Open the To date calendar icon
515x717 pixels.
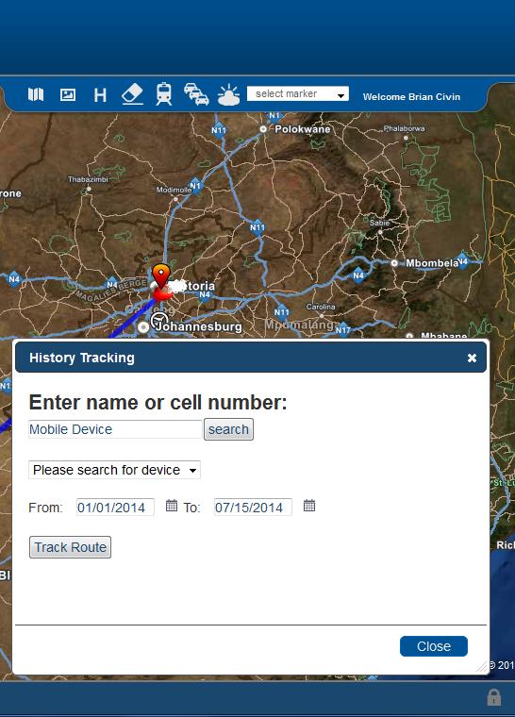[309, 506]
